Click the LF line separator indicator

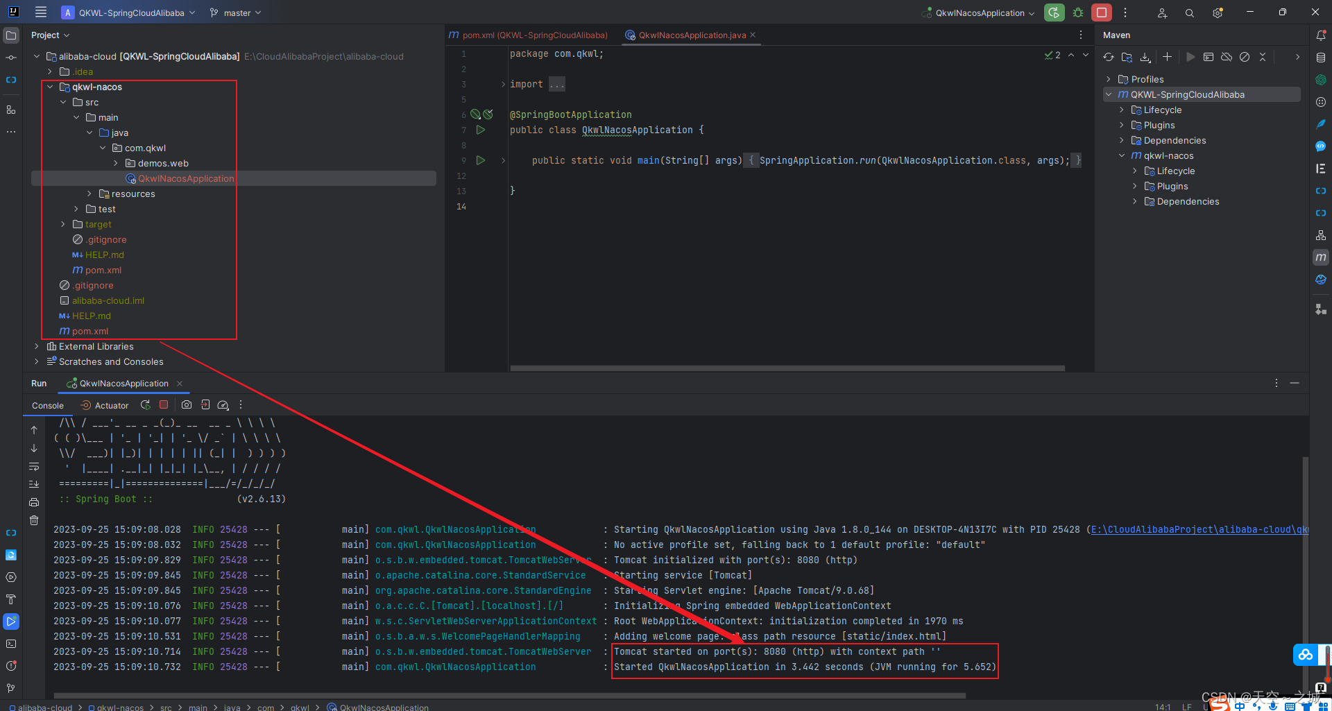click(x=1187, y=707)
